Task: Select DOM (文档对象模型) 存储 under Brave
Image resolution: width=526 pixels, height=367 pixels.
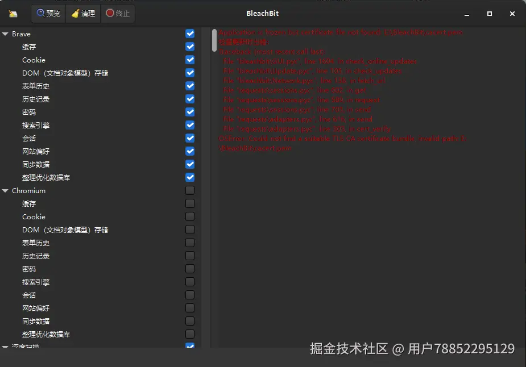Action: pyautogui.click(x=65, y=73)
